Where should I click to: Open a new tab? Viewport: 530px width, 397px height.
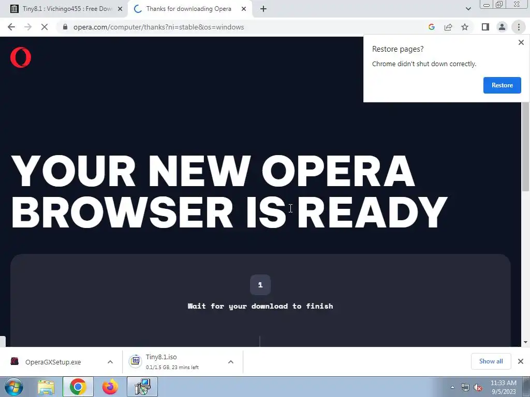click(263, 9)
